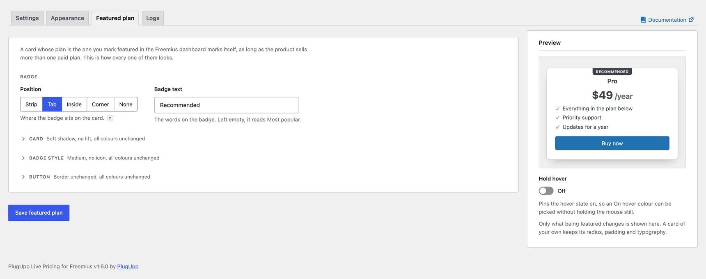The height and width of the screenshot is (279, 706).
Task: Switch to the Appearance tab
Action: pyautogui.click(x=67, y=18)
